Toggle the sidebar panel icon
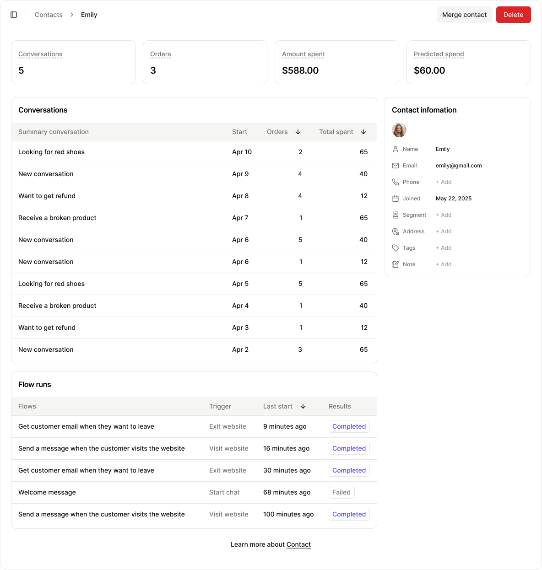Viewport: 542px width, 570px height. pyautogui.click(x=14, y=15)
